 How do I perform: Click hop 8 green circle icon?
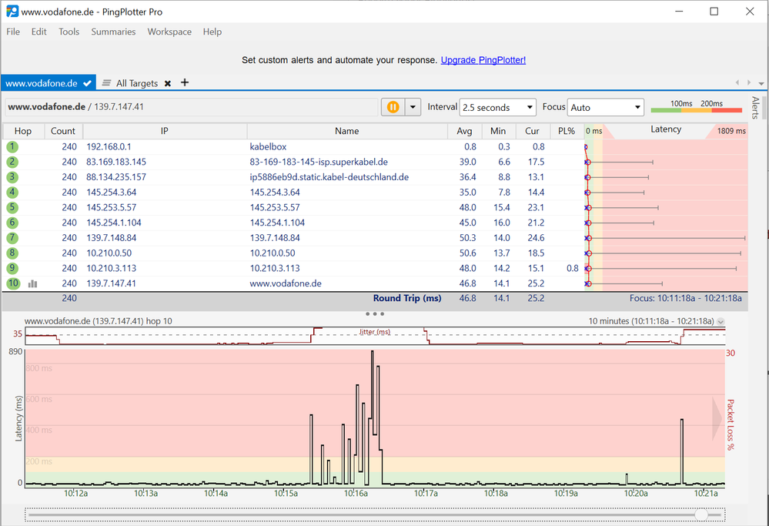[x=12, y=253]
